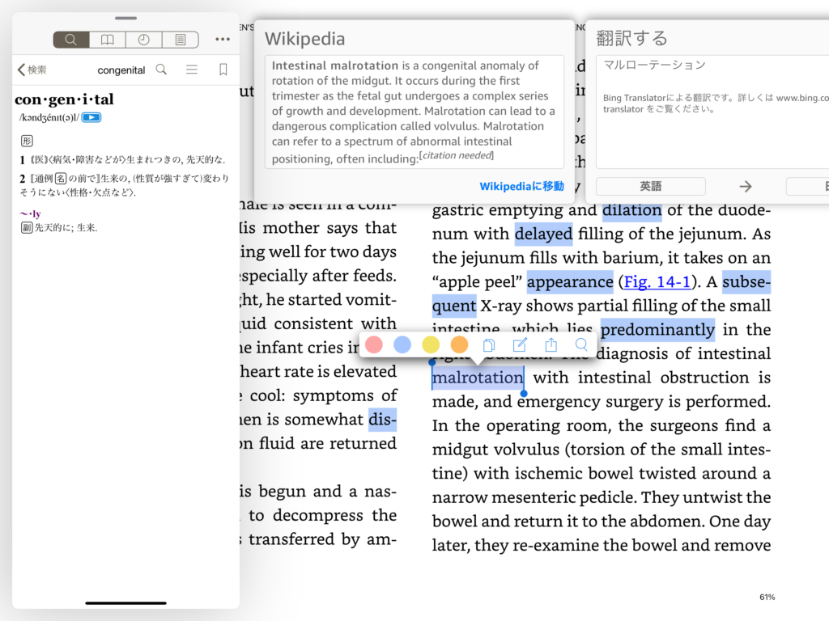Tap the highlighted word delayed
The image size is (829, 621).
pos(543,234)
